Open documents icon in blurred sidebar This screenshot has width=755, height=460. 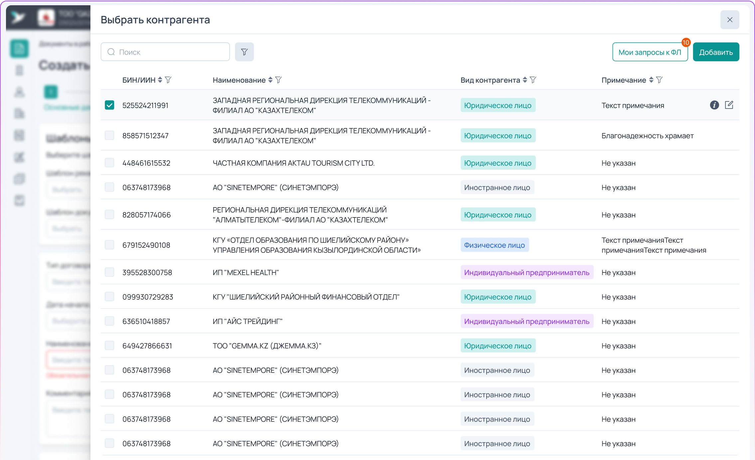pos(19,49)
